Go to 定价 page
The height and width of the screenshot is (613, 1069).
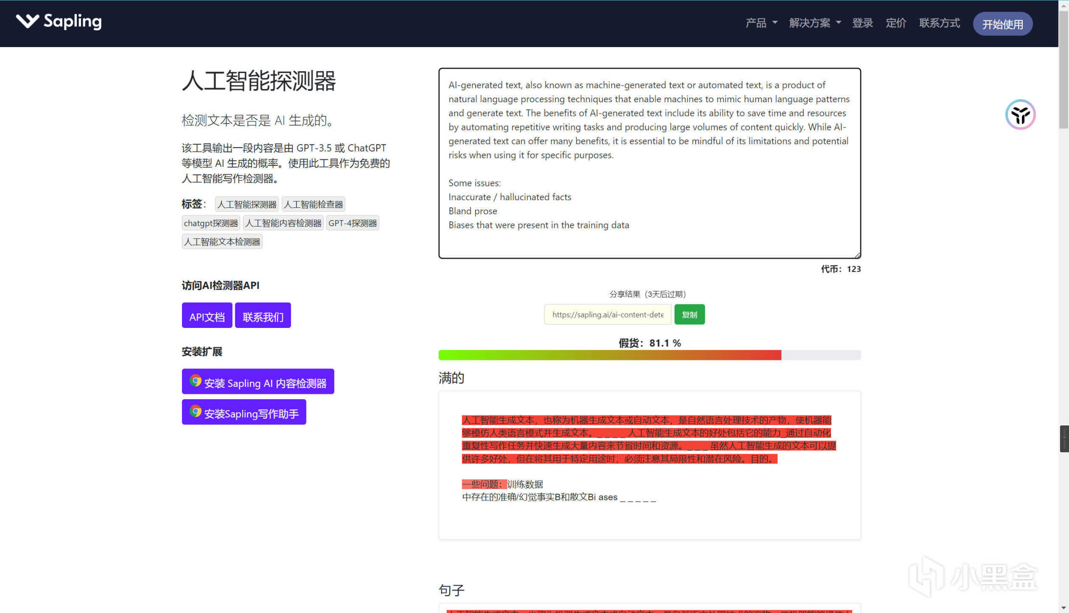click(x=896, y=23)
